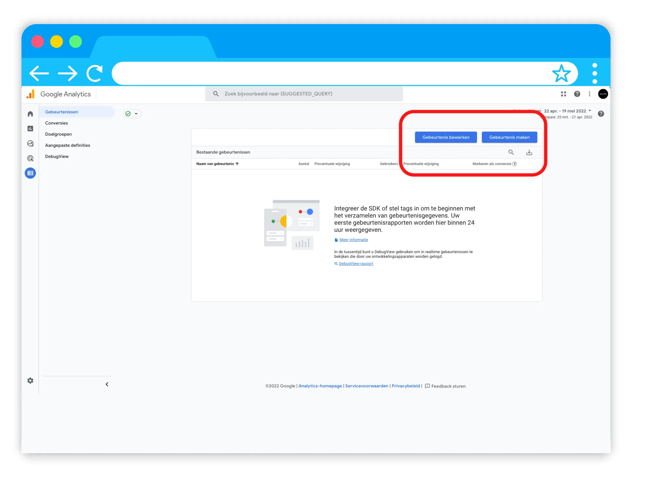Open the Google apps grid icon
The image size is (662, 481).
click(x=563, y=94)
